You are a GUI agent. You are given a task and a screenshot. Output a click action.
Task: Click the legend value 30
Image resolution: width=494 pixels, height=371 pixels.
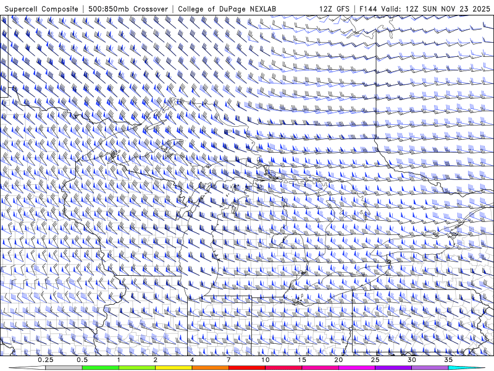click(x=411, y=360)
